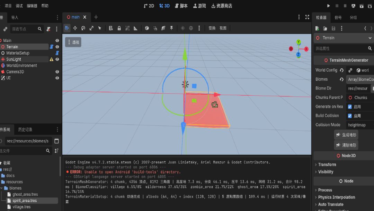Viewport: 374px width, 211px height.
Task: Click the save resource icon in inspector
Action: click(333, 28)
